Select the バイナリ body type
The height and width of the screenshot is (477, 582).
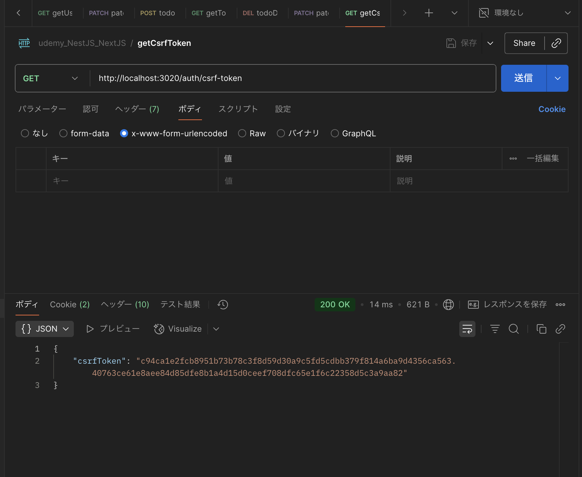(x=281, y=133)
